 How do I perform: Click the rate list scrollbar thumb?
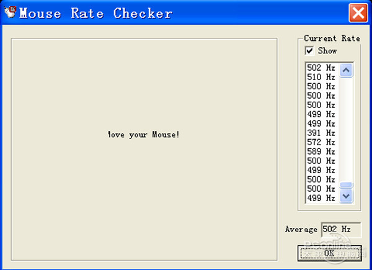point(347,185)
